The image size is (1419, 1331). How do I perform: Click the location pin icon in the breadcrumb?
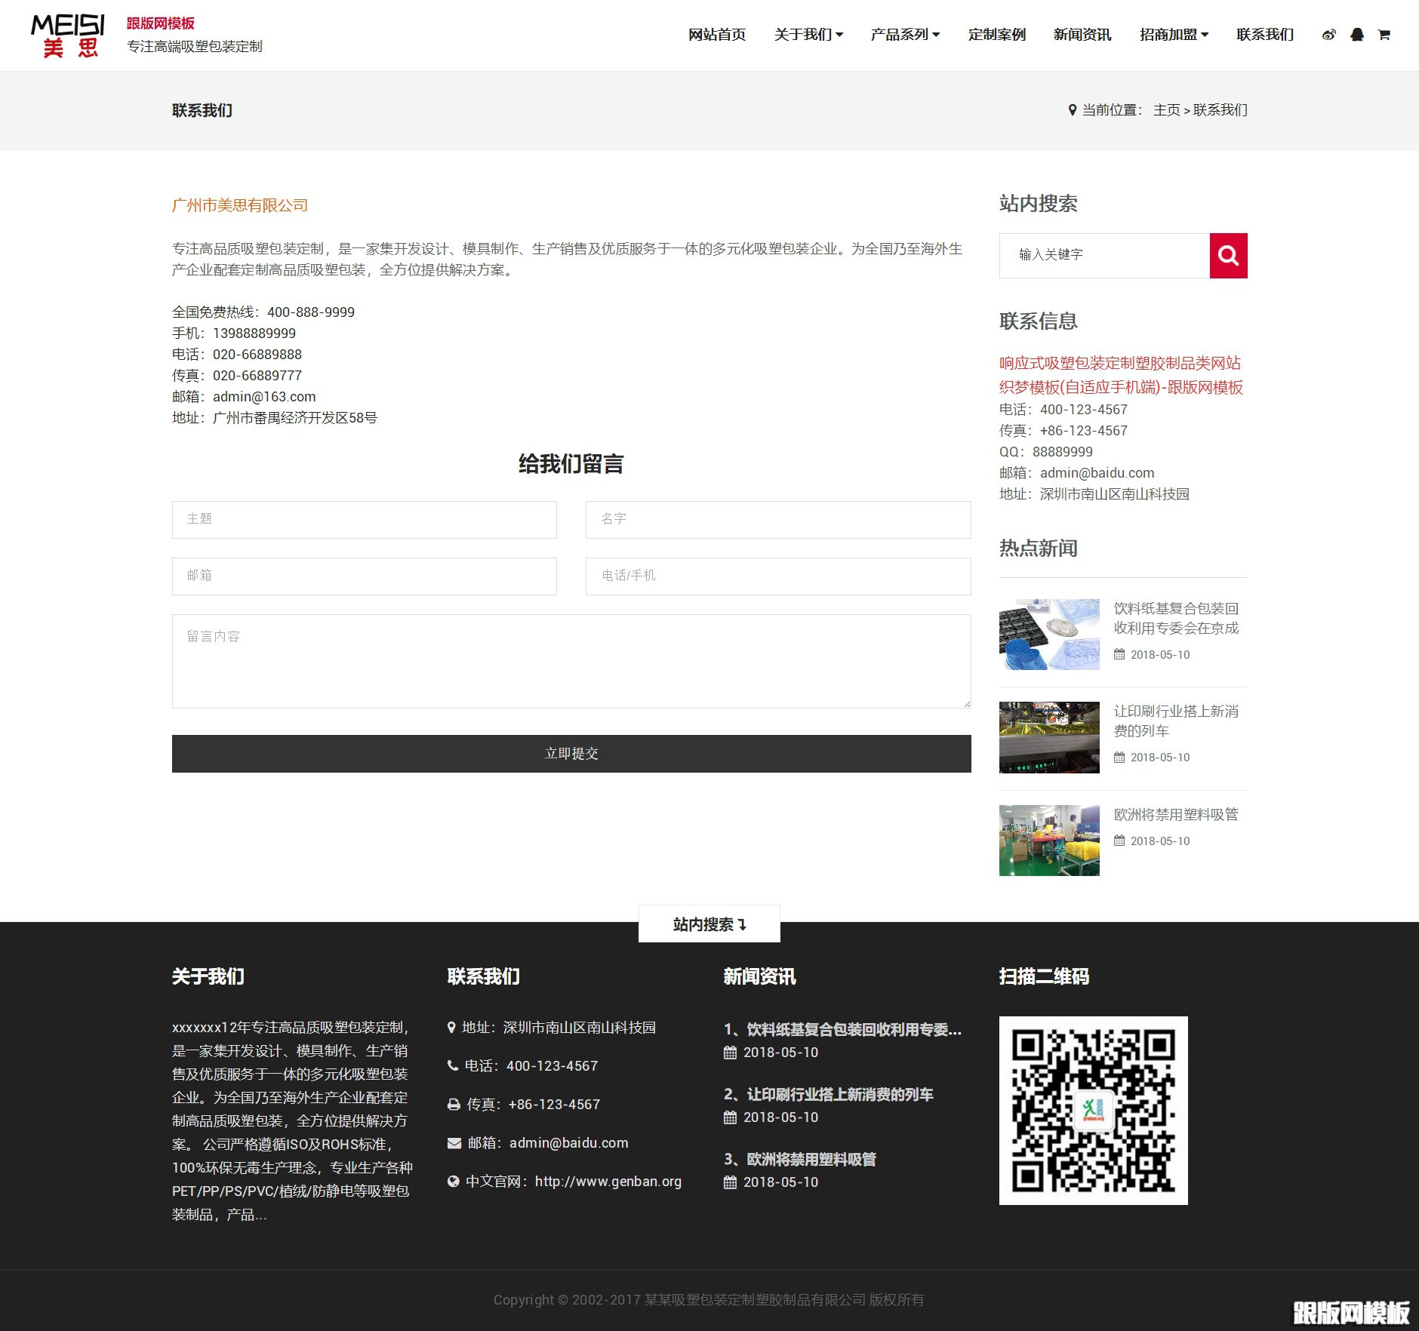pos(1071,109)
